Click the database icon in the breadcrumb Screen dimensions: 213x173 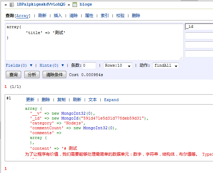12,5
